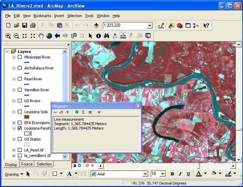
Task: Choose the Select Features tool
Action: point(74,36)
